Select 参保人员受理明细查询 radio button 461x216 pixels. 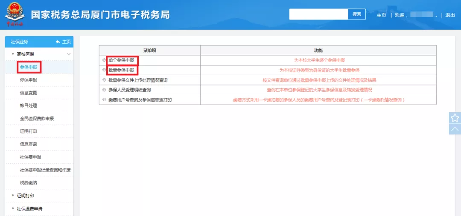coord(104,90)
